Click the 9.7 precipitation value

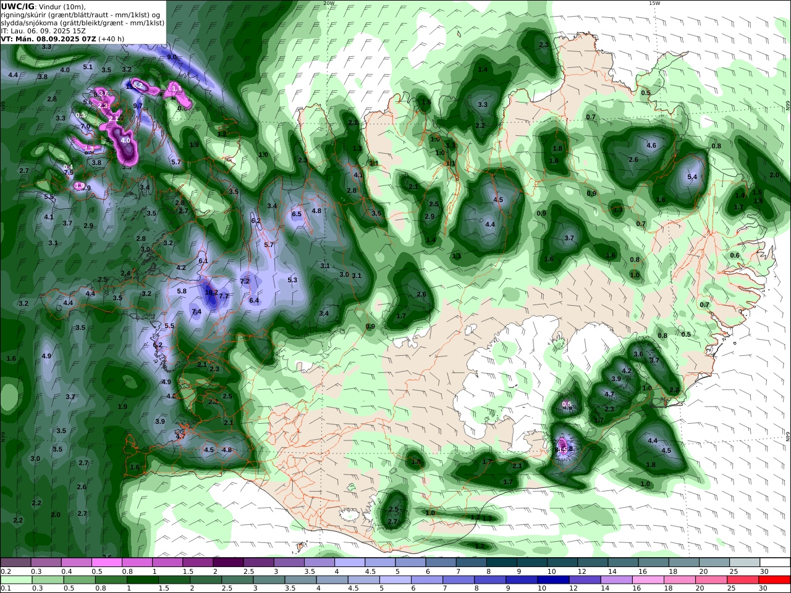click(x=138, y=106)
